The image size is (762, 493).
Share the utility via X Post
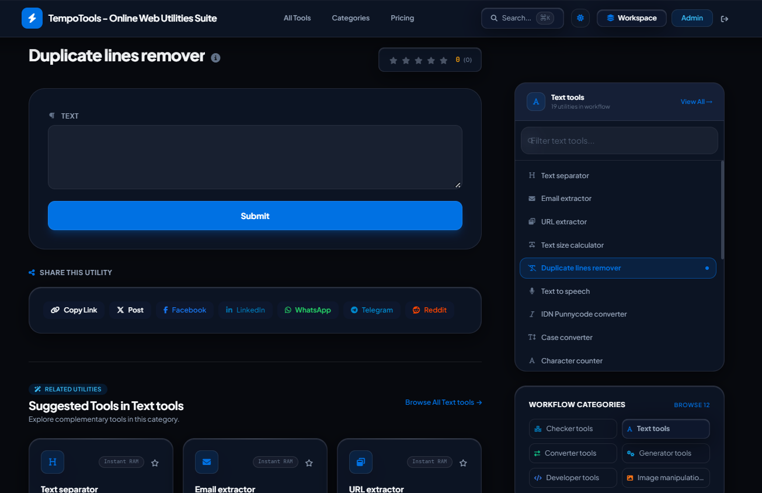coord(130,310)
